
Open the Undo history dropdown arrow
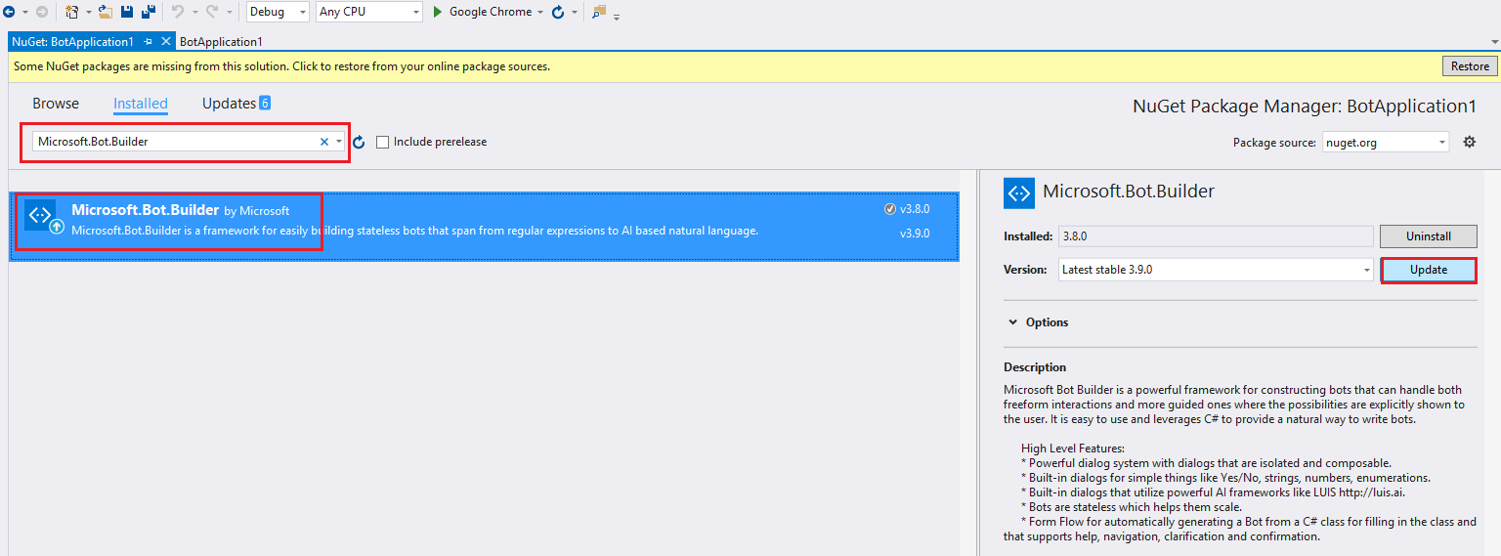pyautogui.click(x=193, y=13)
